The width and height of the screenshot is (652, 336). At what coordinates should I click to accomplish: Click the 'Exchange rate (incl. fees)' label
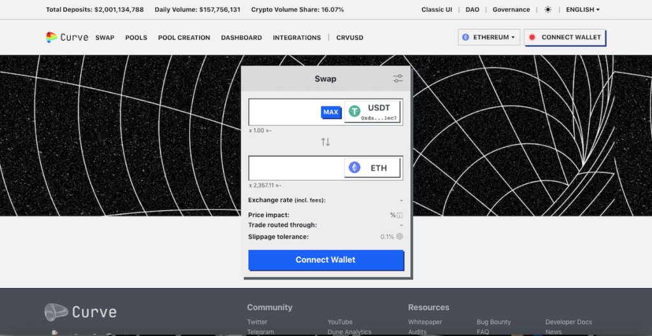point(287,200)
